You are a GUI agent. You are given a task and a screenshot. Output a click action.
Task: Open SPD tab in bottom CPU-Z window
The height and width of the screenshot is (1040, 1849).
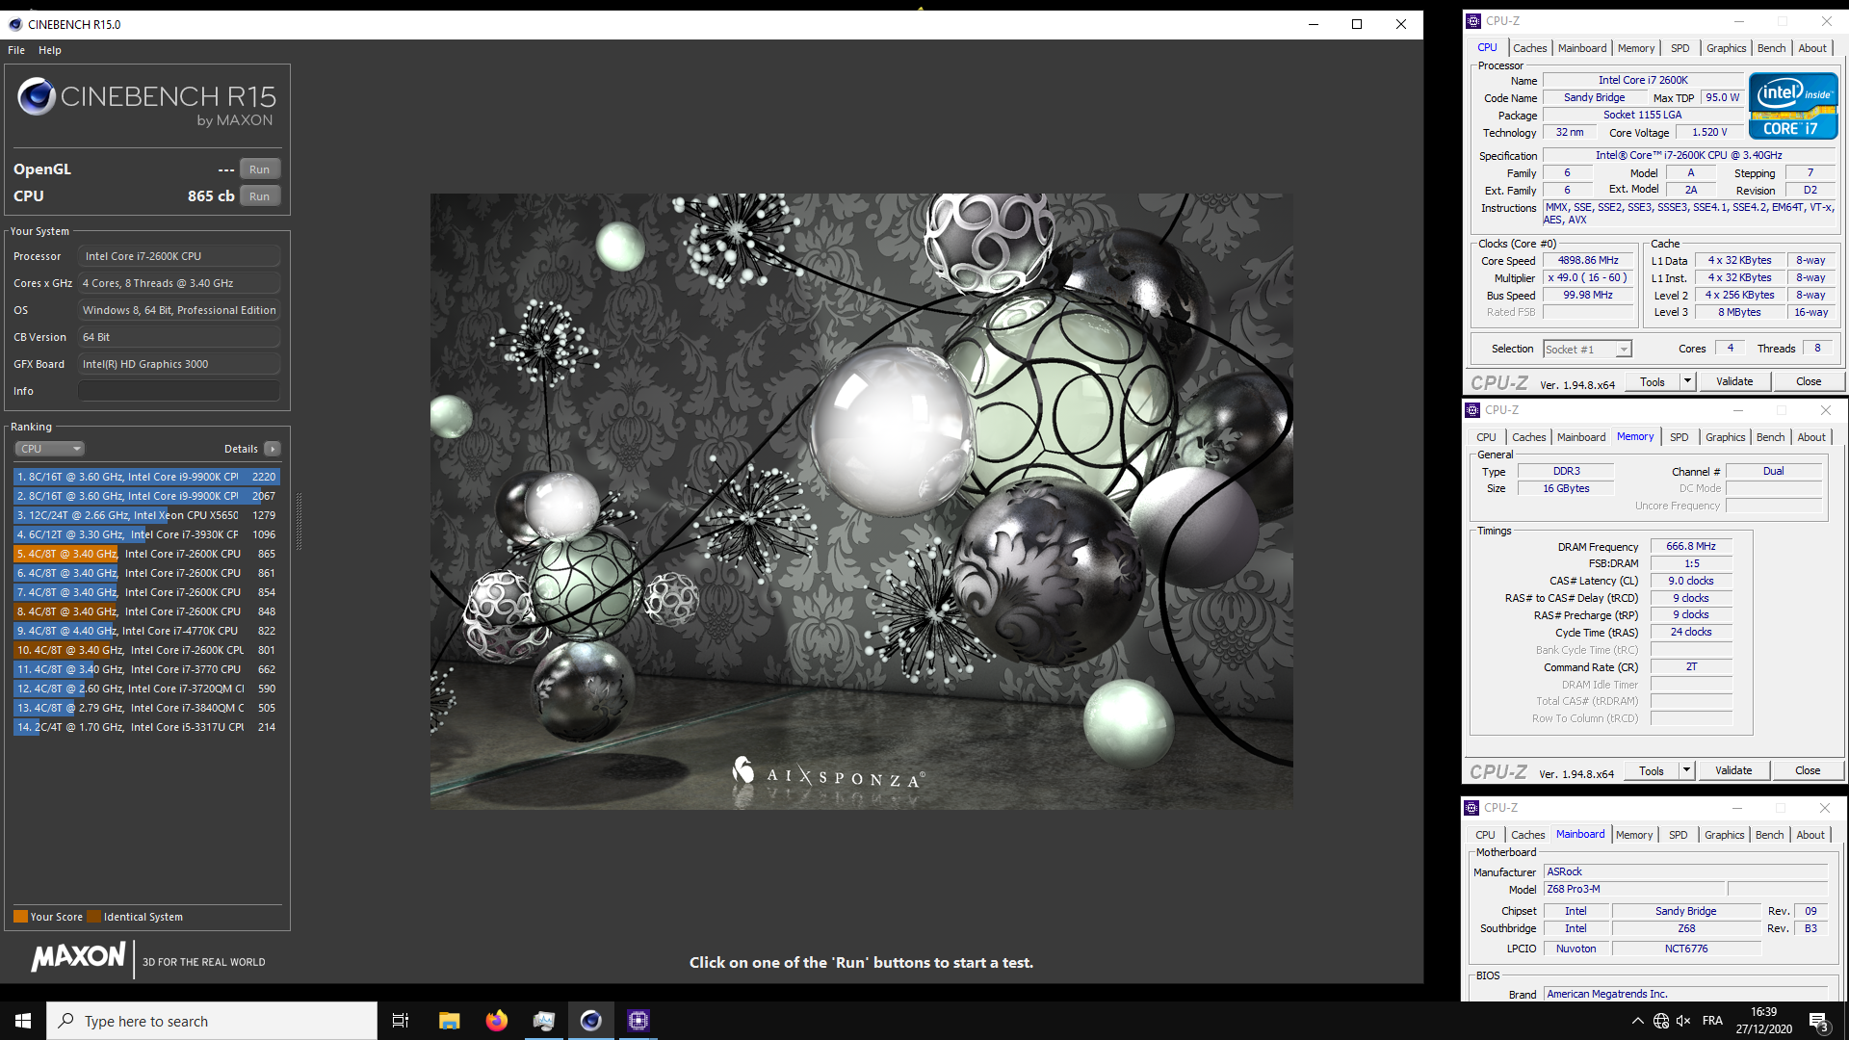(x=1679, y=835)
